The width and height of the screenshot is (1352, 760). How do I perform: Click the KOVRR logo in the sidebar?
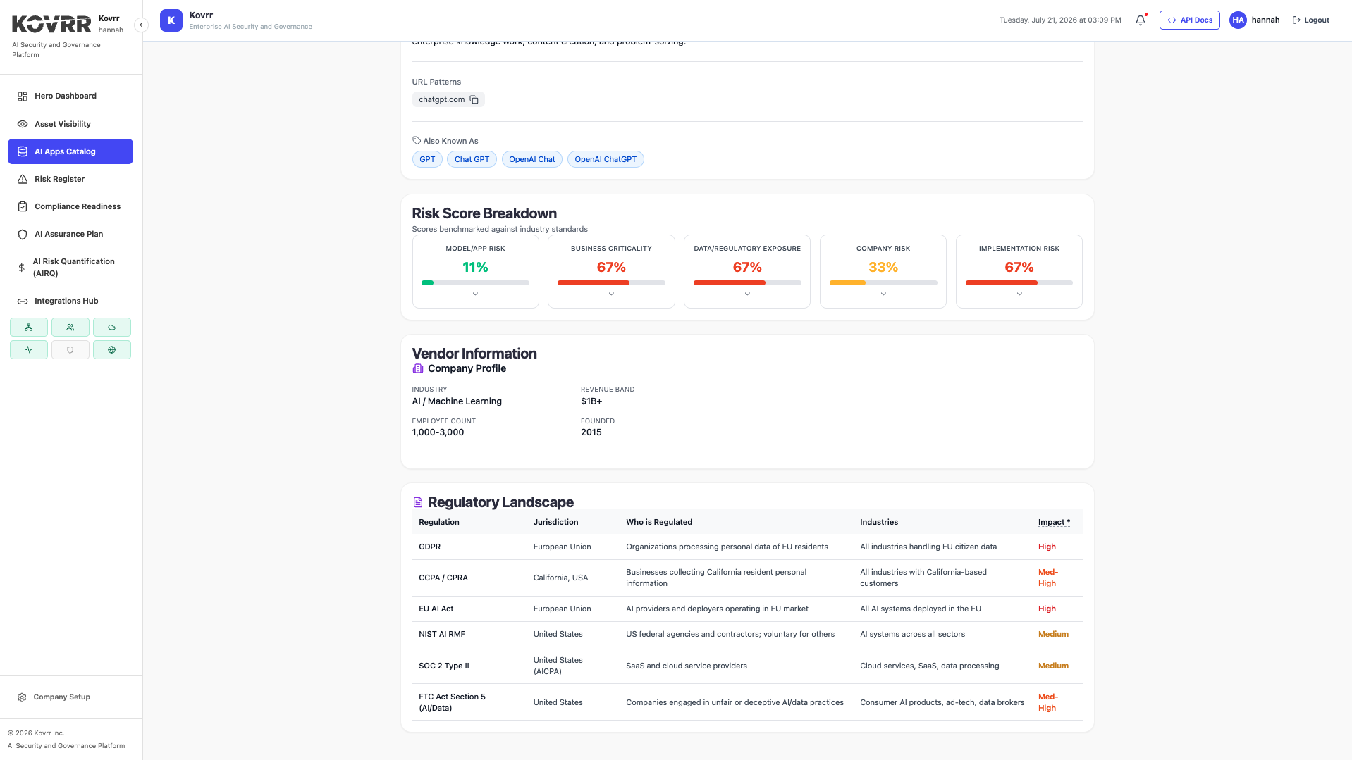51,25
